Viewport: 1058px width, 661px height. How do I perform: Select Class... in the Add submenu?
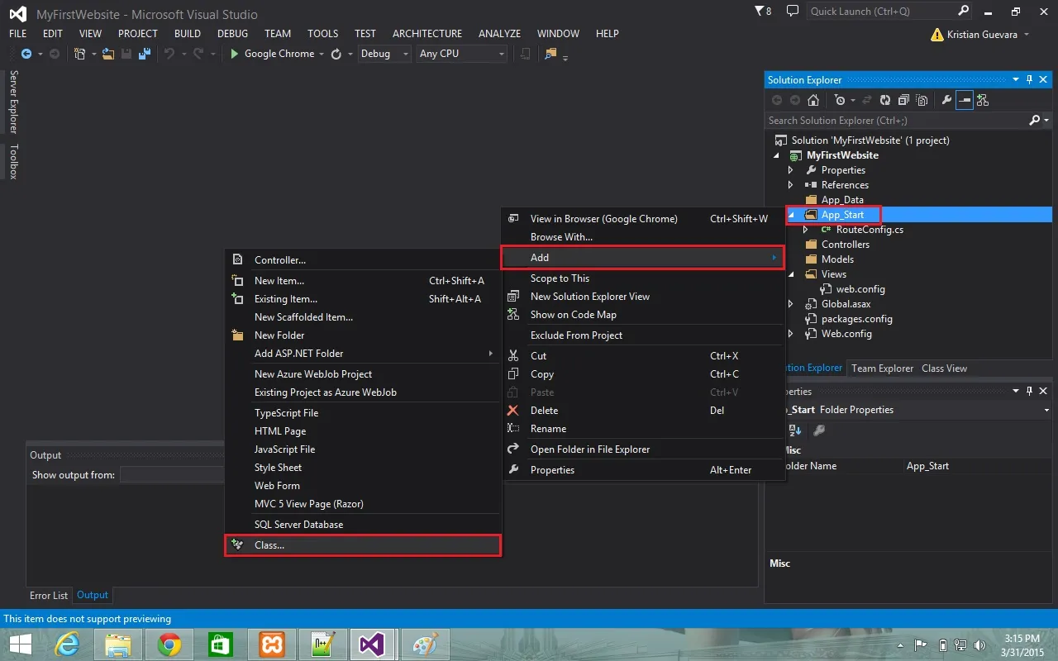363,545
